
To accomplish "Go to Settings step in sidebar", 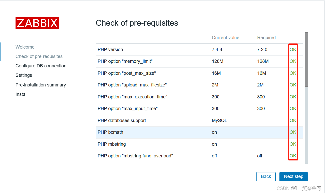I will [24, 75].
